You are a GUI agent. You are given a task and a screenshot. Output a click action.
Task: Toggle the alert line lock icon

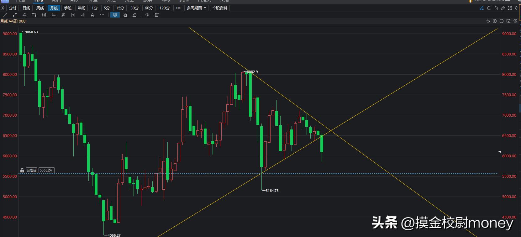point(22,170)
